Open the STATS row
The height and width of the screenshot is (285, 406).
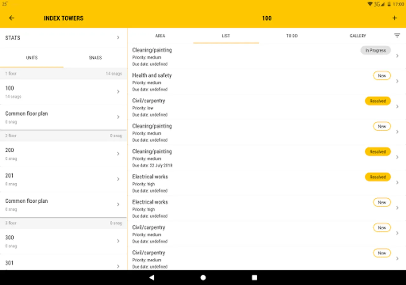coord(63,38)
